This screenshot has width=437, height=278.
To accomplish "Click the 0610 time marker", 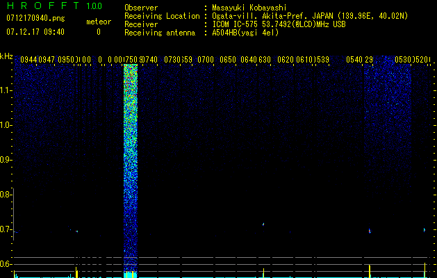I will click(304, 59).
